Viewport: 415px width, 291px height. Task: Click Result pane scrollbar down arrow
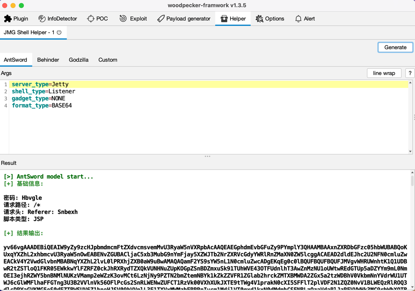click(412, 288)
